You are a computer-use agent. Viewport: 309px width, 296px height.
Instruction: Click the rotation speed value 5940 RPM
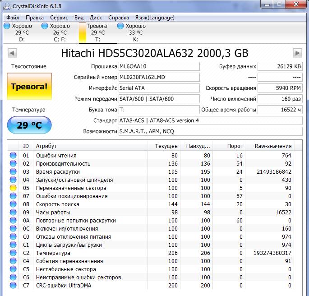coord(280,88)
